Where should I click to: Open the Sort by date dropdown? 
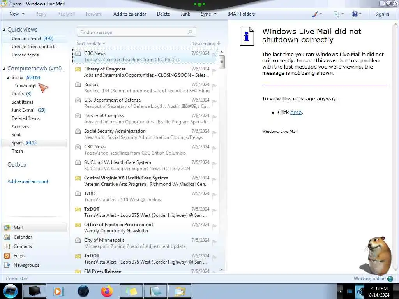(91, 44)
